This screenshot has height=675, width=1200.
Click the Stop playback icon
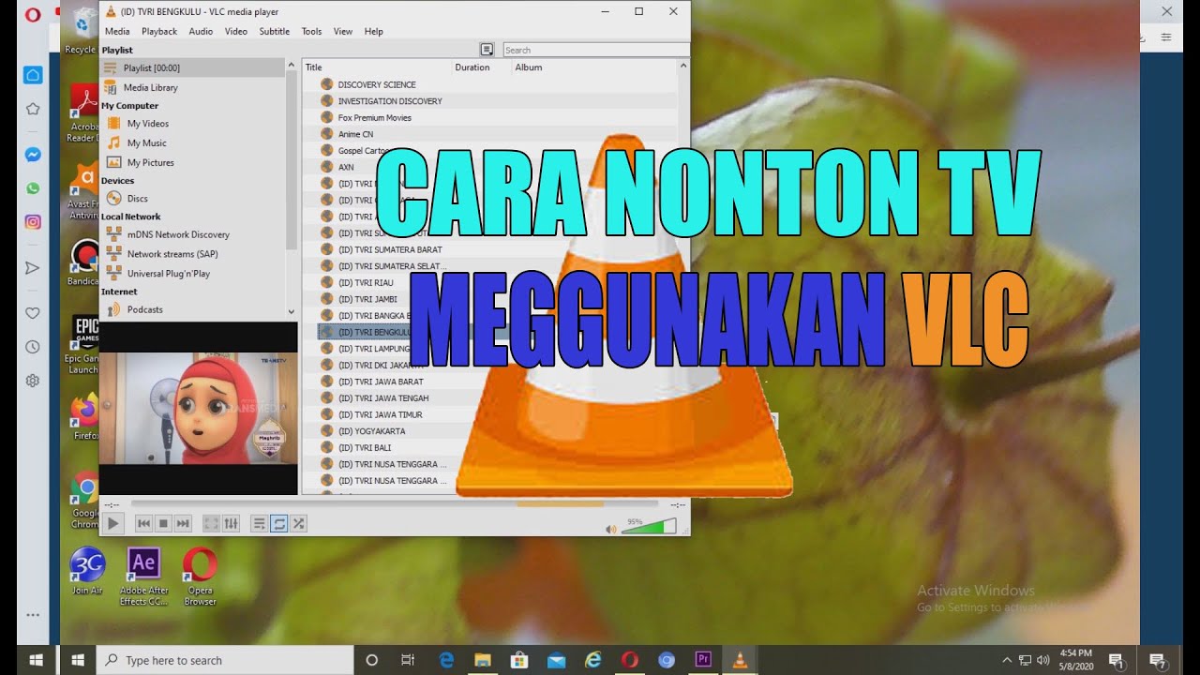(163, 524)
